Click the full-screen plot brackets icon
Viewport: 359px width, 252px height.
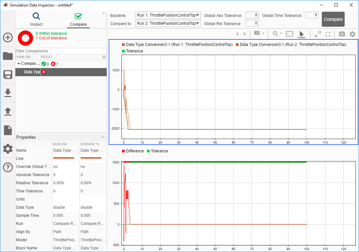pyautogui.click(x=328, y=34)
